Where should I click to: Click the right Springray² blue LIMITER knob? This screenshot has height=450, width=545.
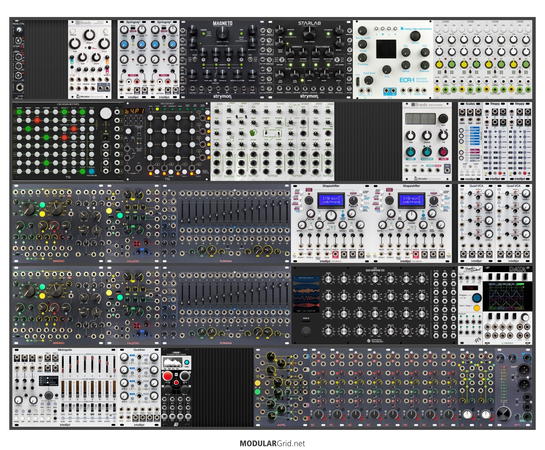tap(173, 45)
